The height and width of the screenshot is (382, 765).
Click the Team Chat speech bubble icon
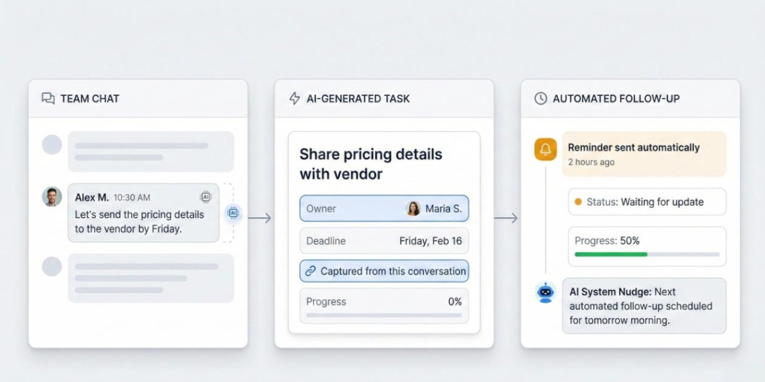pyautogui.click(x=48, y=98)
